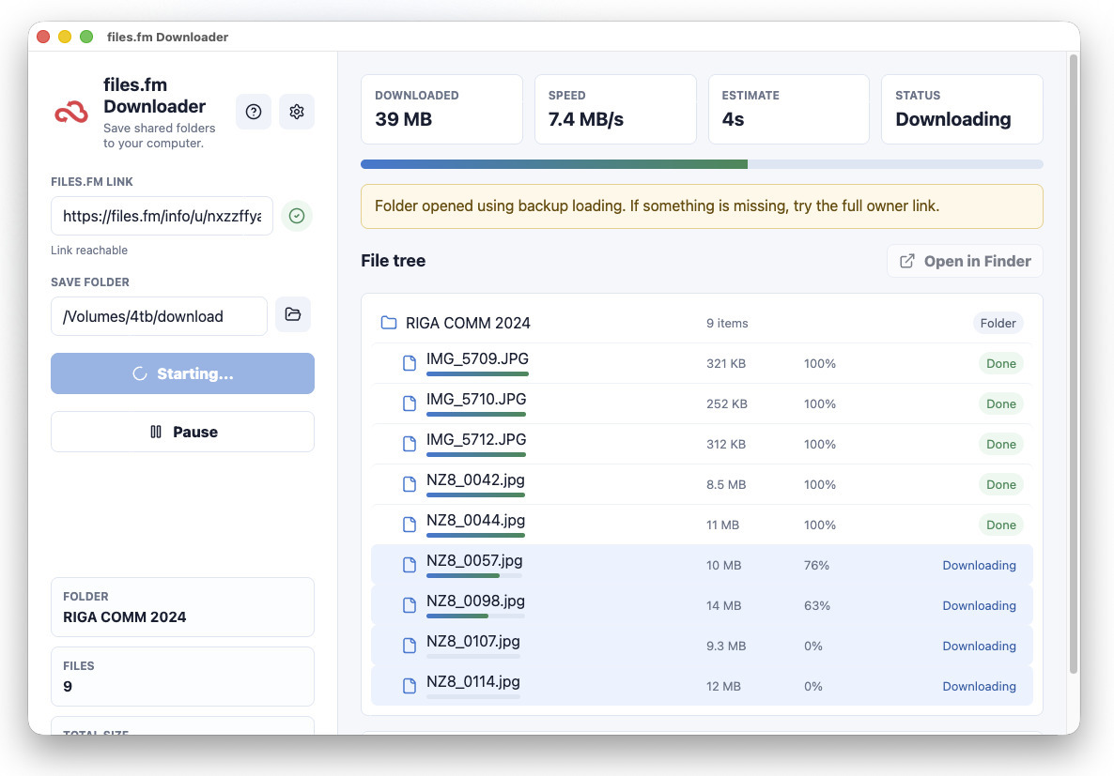1114x776 pixels.
Task: Click the 76% value for NZ8_0057.jpg
Action: pos(816,565)
